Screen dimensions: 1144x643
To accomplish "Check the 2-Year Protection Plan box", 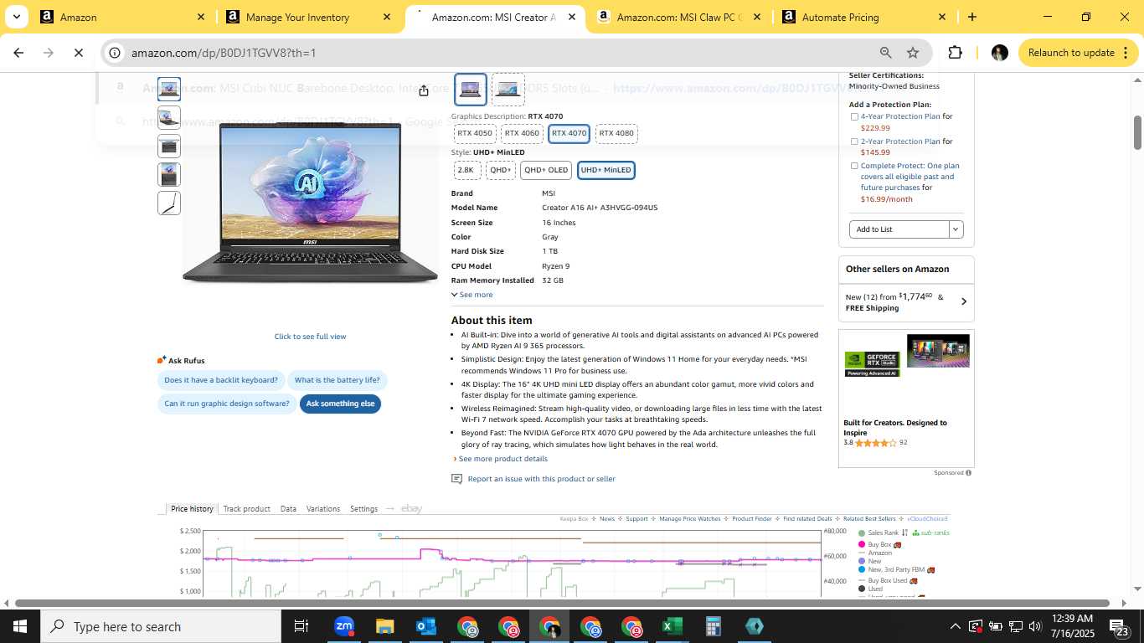I will (854, 141).
